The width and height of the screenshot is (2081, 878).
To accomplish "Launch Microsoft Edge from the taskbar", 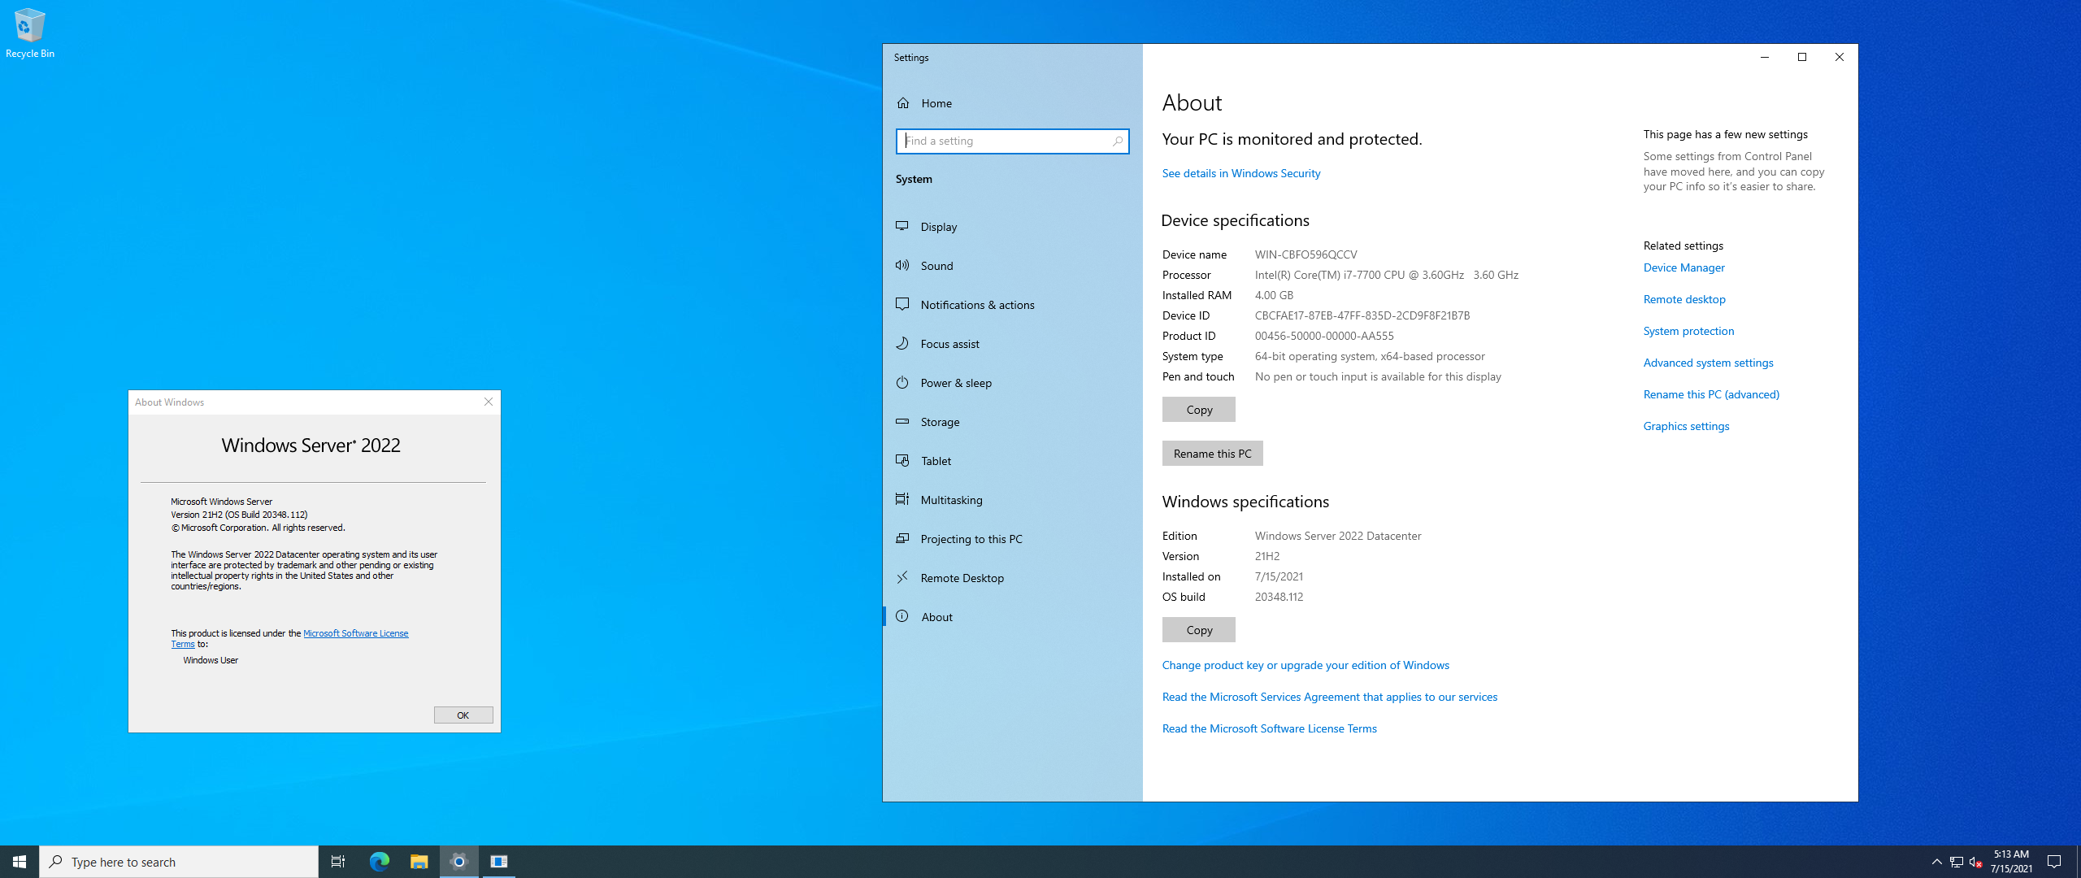I will click(x=379, y=862).
